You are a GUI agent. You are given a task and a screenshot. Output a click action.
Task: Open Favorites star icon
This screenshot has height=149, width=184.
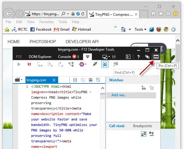tap(161, 14)
